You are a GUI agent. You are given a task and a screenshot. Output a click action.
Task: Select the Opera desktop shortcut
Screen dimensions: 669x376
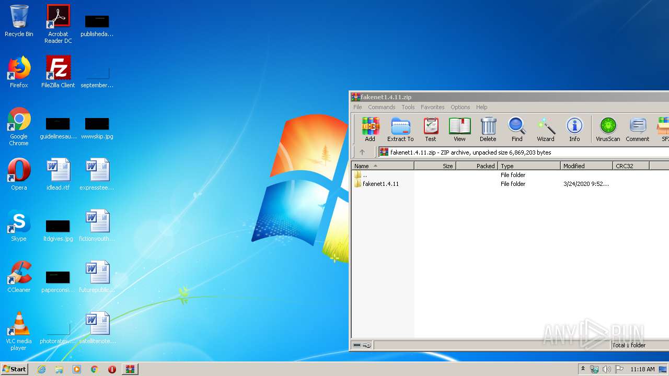pos(19,174)
